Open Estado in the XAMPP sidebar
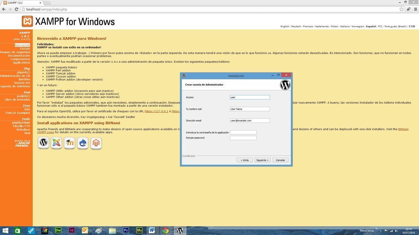 click(25, 49)
